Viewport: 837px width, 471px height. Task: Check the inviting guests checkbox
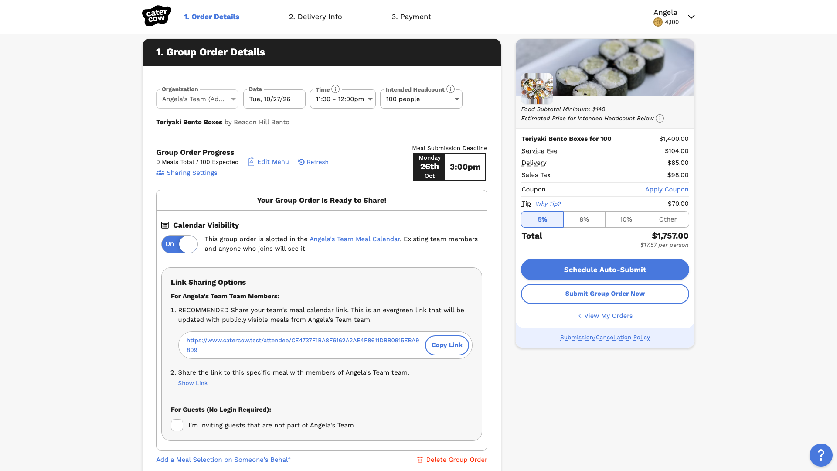click(x=177, y=425)
